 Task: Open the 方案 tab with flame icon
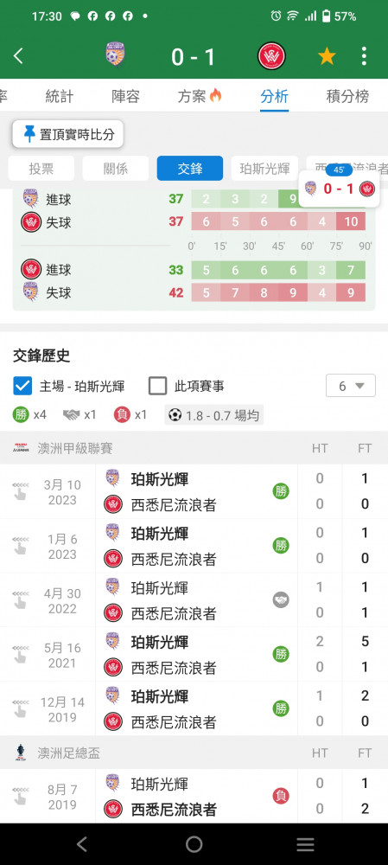[x=200, y=97]
